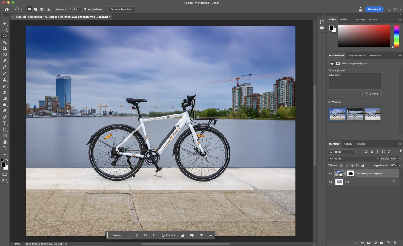The height and width of the screenshot is (246, 403).
Task: Select the Crop tool
Action: (5, 48)
